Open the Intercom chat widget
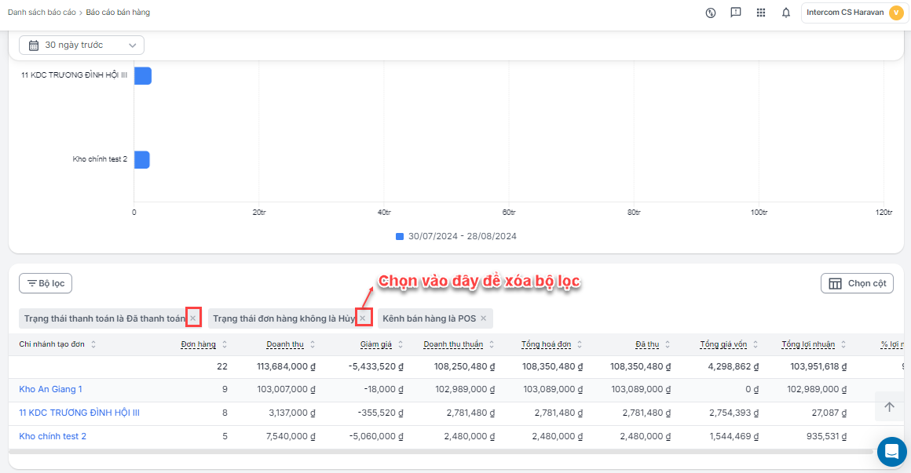Image resolution: width=911 pixels, height=473 pixels. point(891,452)
